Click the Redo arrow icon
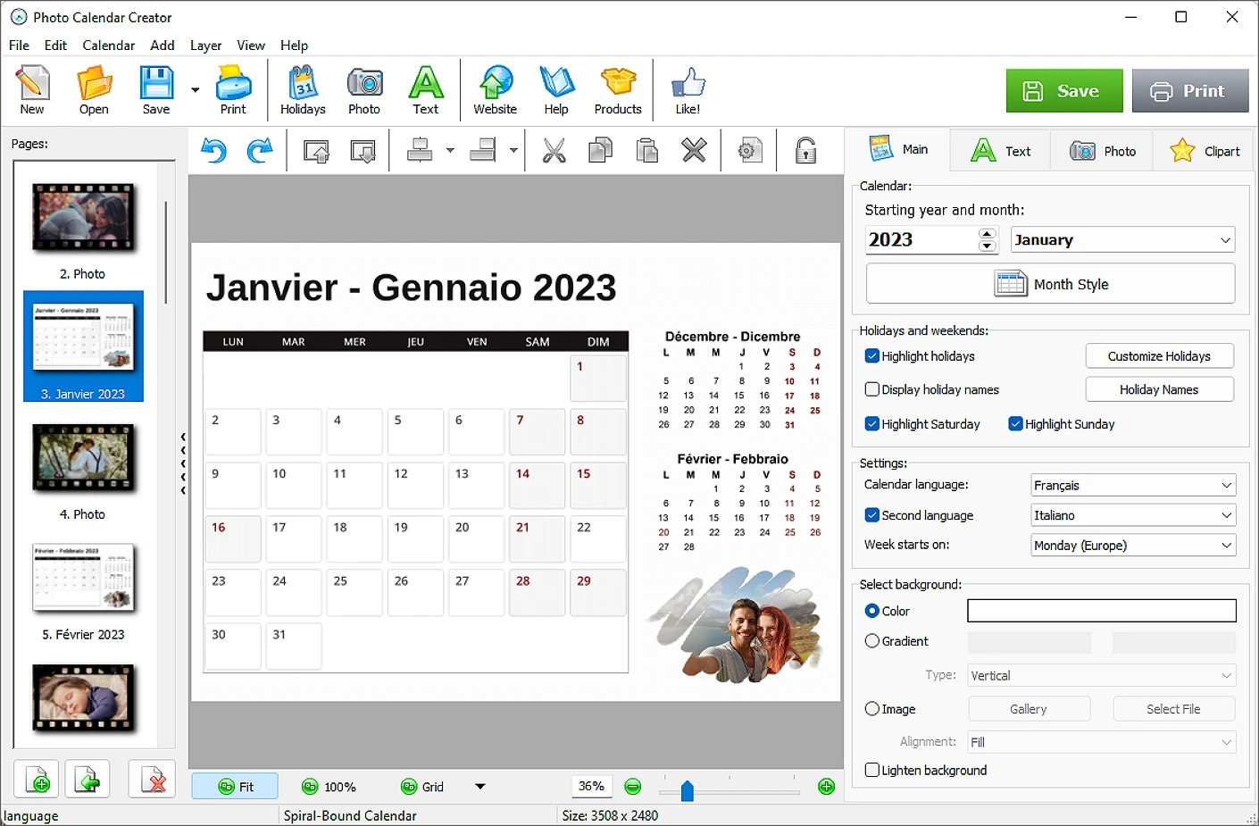Viewport: 1259px width, 826px height. tap(259, 151)
